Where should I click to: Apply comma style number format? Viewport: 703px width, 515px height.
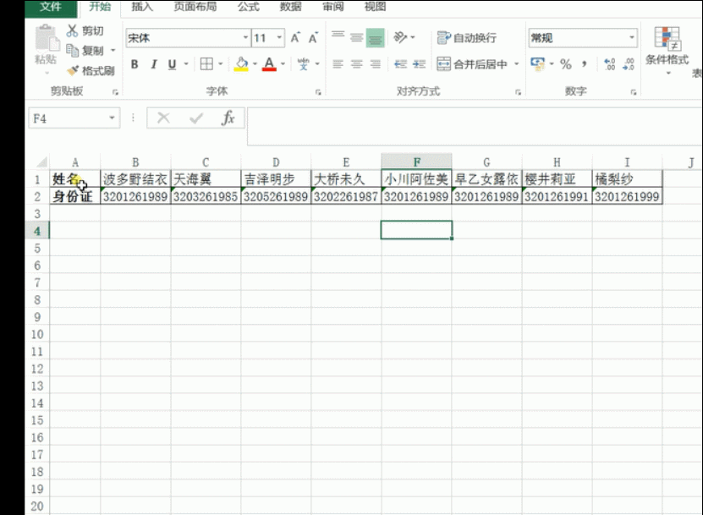pos(585,64)
